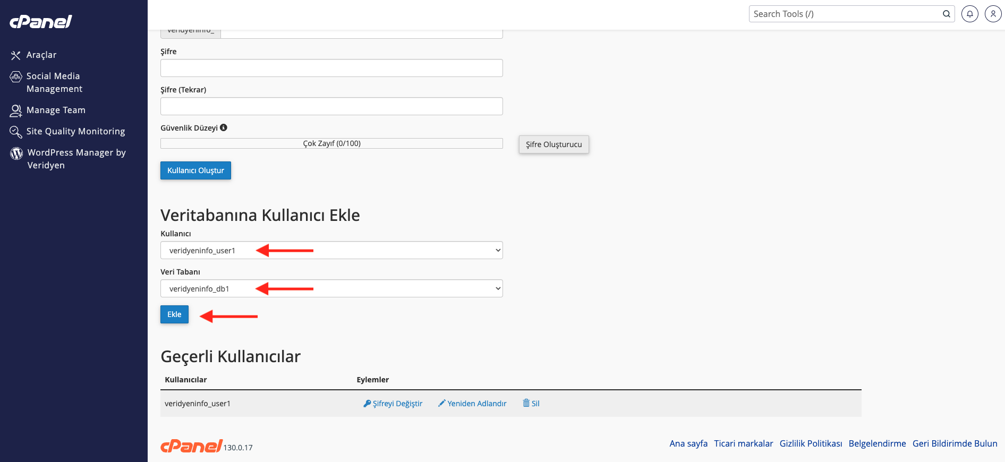Click the Site Quality Monitoring icon
The width and height of the screenshot is (1005, 462).
click(16, 132)
